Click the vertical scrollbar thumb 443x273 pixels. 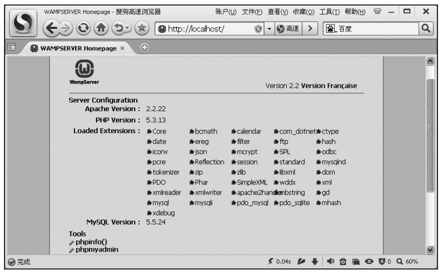[x=430, y=135]
